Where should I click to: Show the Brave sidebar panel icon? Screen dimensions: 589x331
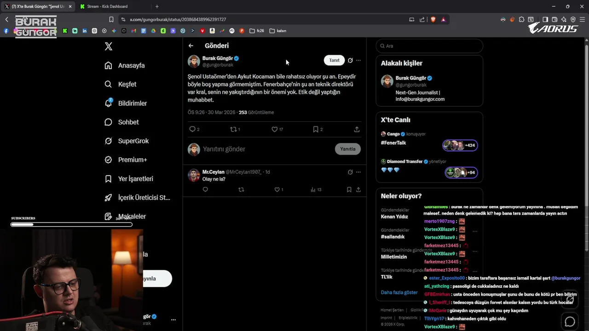click(545, 19)
